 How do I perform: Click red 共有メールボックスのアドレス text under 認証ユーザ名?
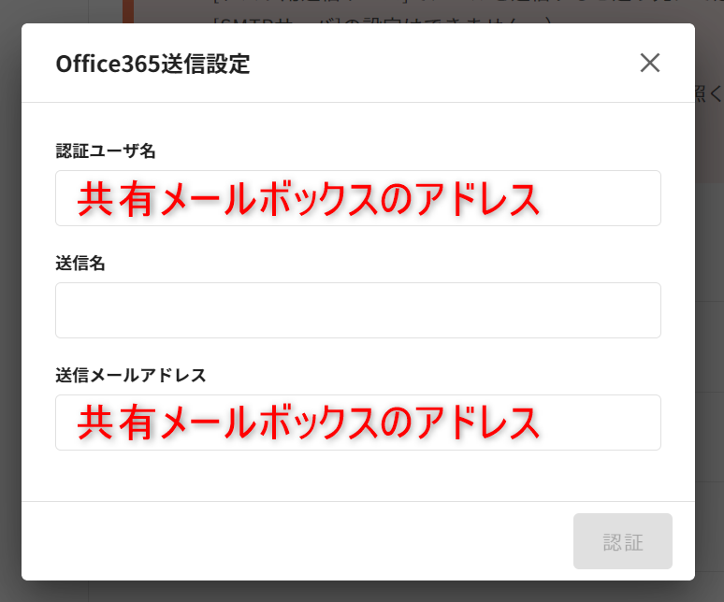click(309, 199)
